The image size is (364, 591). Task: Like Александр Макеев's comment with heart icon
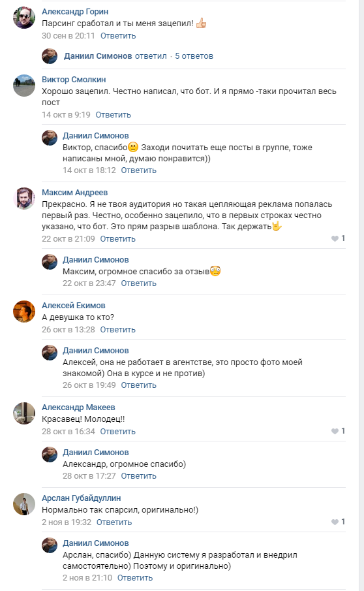[335, 431]
